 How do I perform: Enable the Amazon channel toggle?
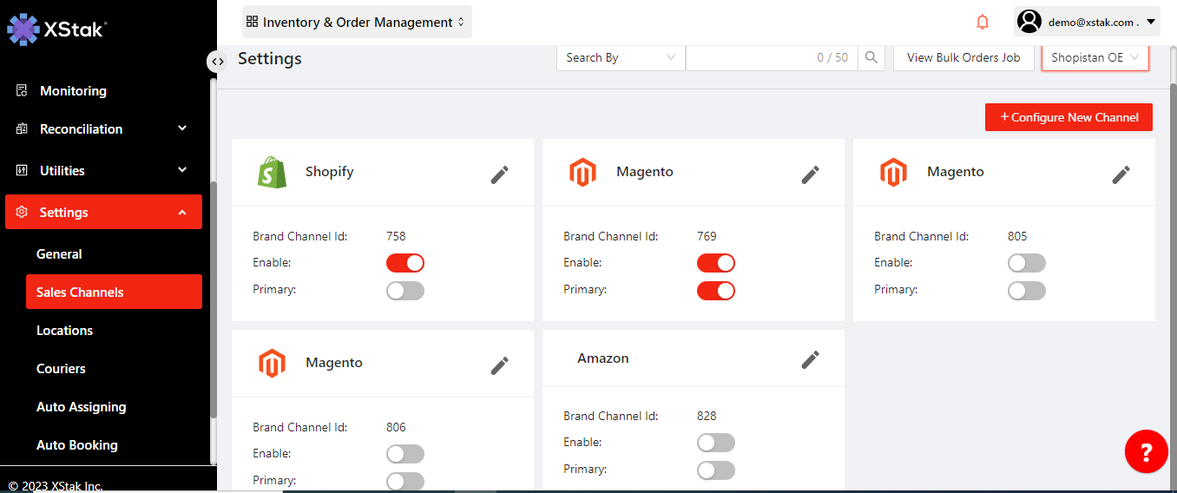pyautogui.click(x=716, y=443)
